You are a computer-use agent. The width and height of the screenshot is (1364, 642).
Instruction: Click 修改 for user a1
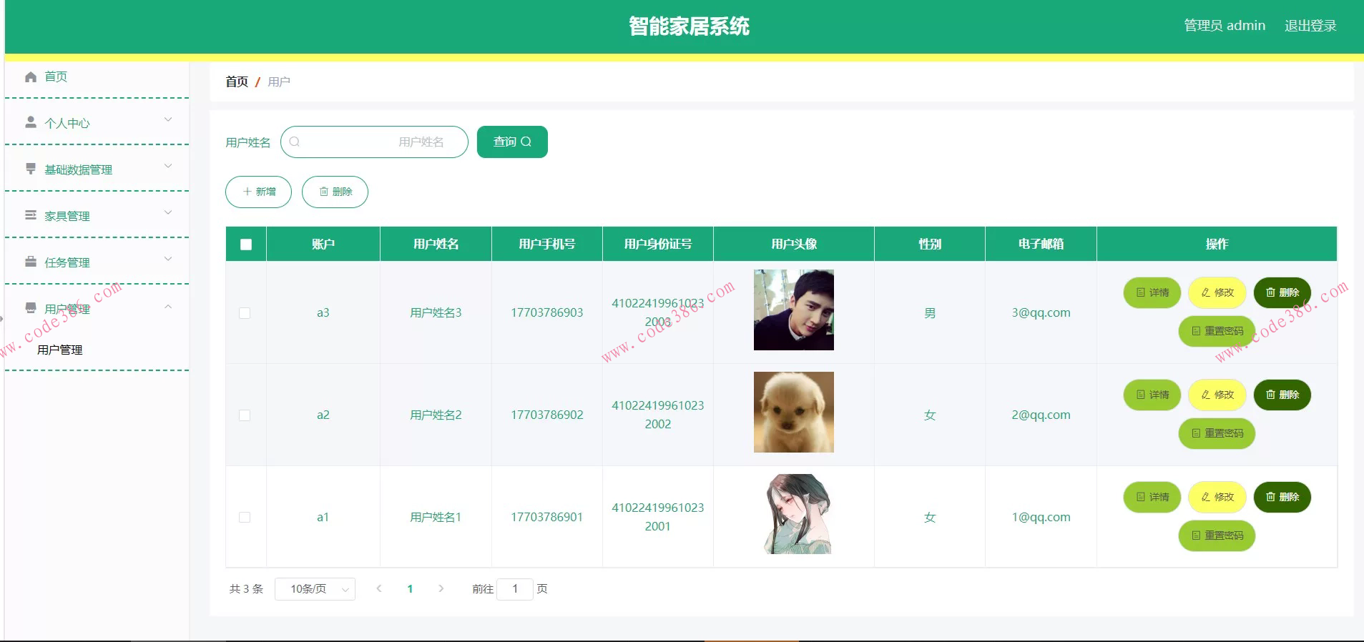[x=1217, y=497]
